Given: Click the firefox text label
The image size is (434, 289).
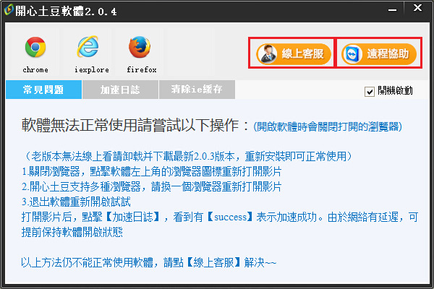Looking at the screenshot, I should coord(142,69).
